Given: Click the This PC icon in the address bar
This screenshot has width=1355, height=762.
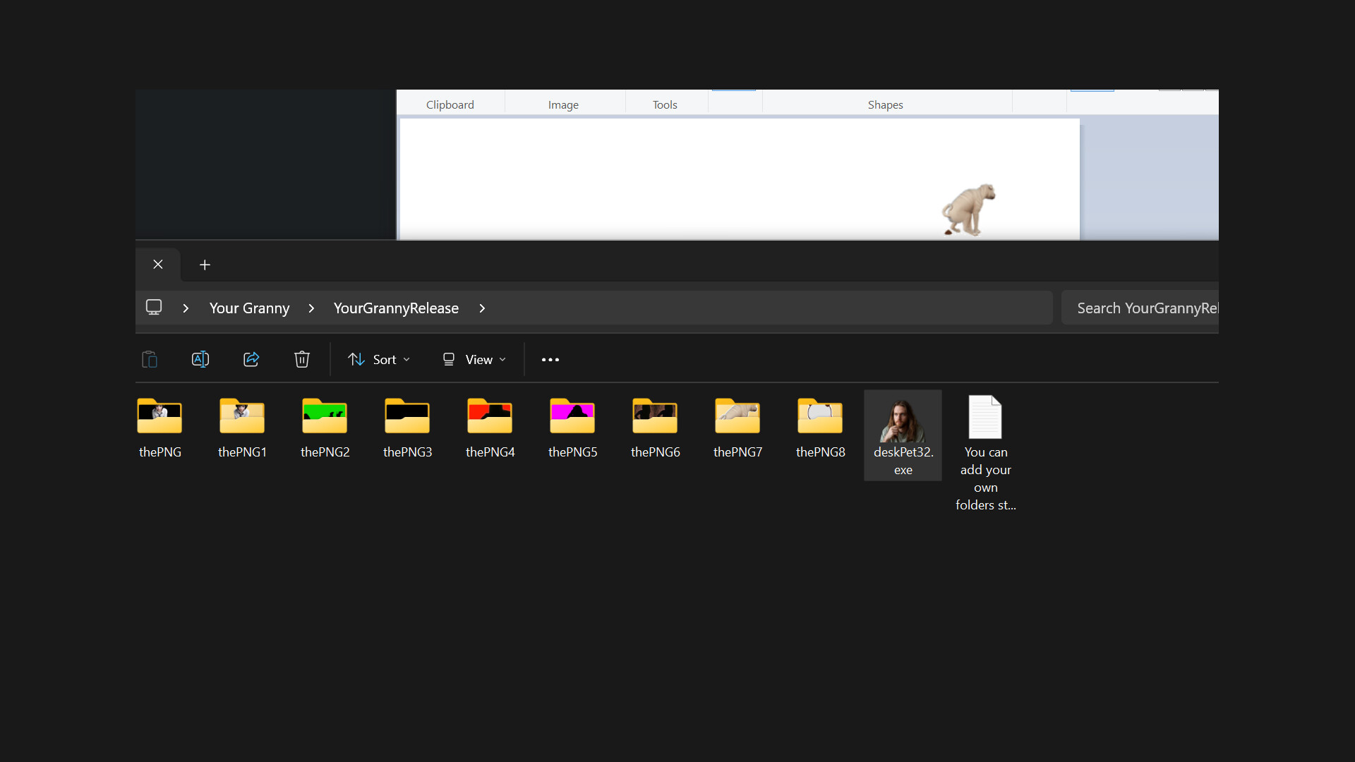Looking at the screenshot, I should tap(153, 307).
